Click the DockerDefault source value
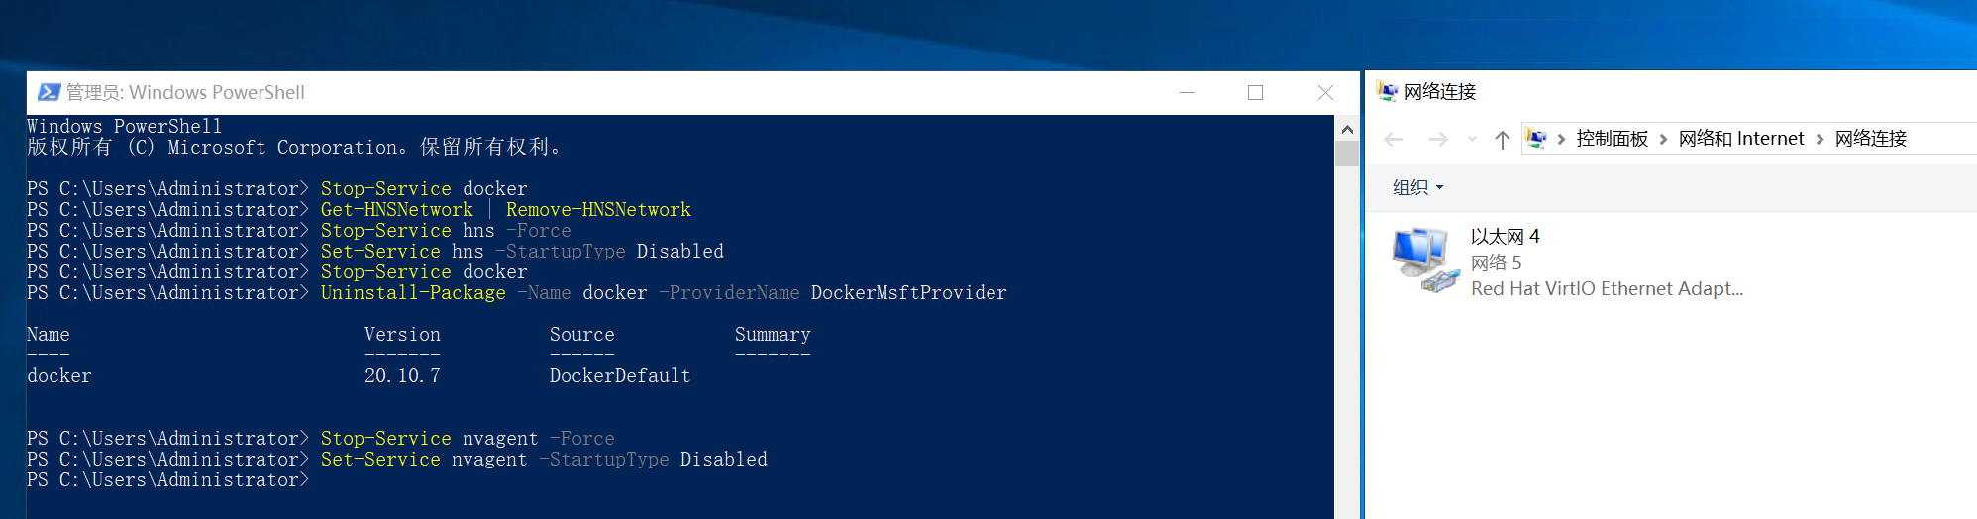 click(x=620, y=375)
